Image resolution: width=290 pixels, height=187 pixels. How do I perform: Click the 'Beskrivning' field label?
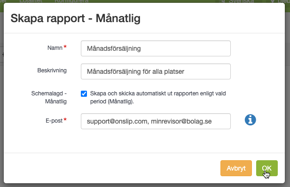click(52, 70)
